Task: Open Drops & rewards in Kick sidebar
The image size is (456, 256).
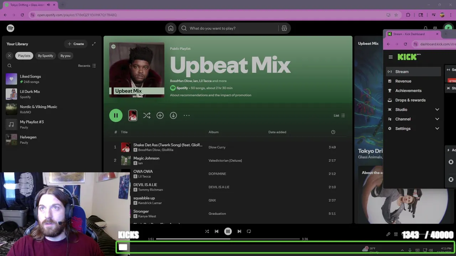Action: pos(414,100)
